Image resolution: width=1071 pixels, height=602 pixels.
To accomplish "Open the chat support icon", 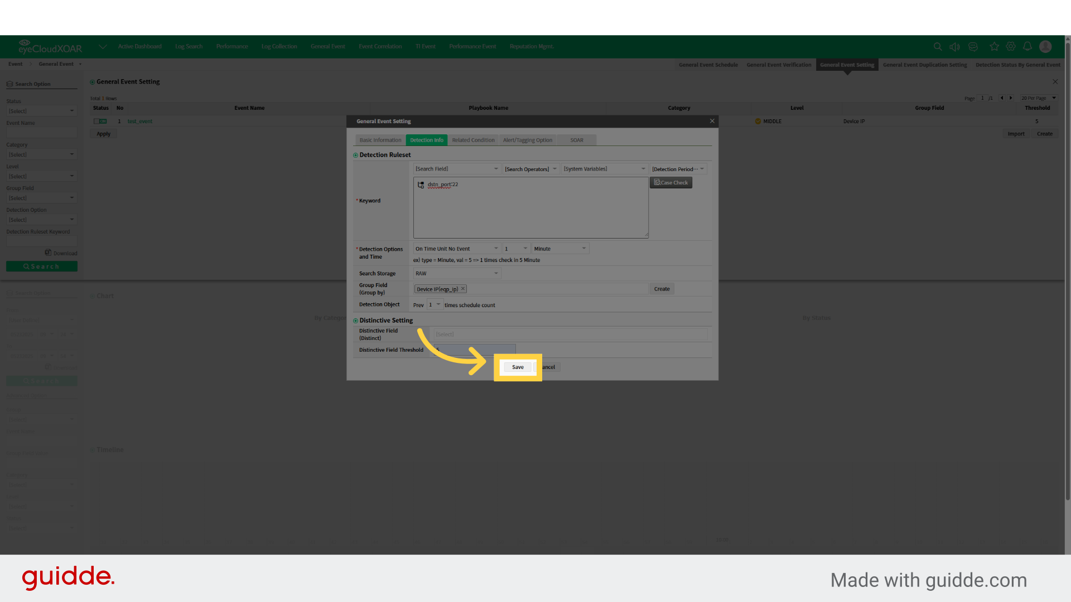I will [x=973, y=47].
